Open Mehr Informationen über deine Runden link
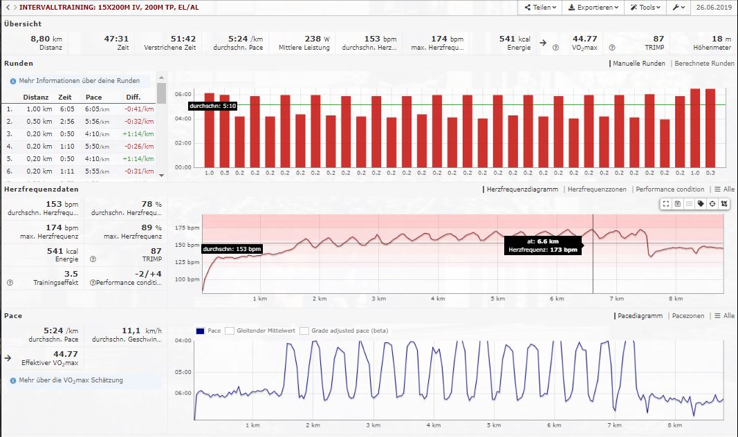 click(x=80, y=81)
